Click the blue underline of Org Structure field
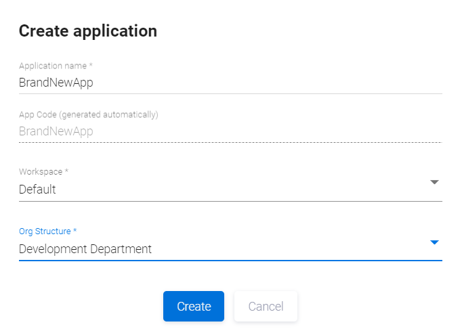The height and width of the screenshot is (333, 462). click(230, 260)
